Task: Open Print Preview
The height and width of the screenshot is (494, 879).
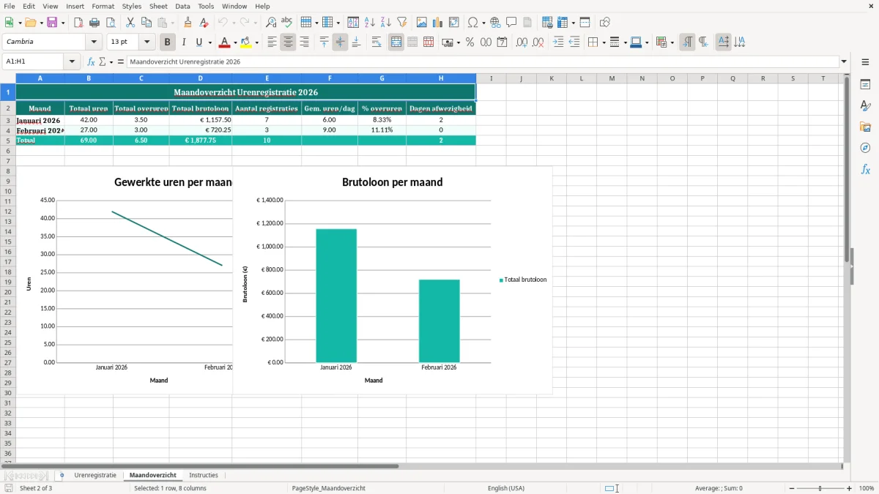Action: [x=111, y=23]
